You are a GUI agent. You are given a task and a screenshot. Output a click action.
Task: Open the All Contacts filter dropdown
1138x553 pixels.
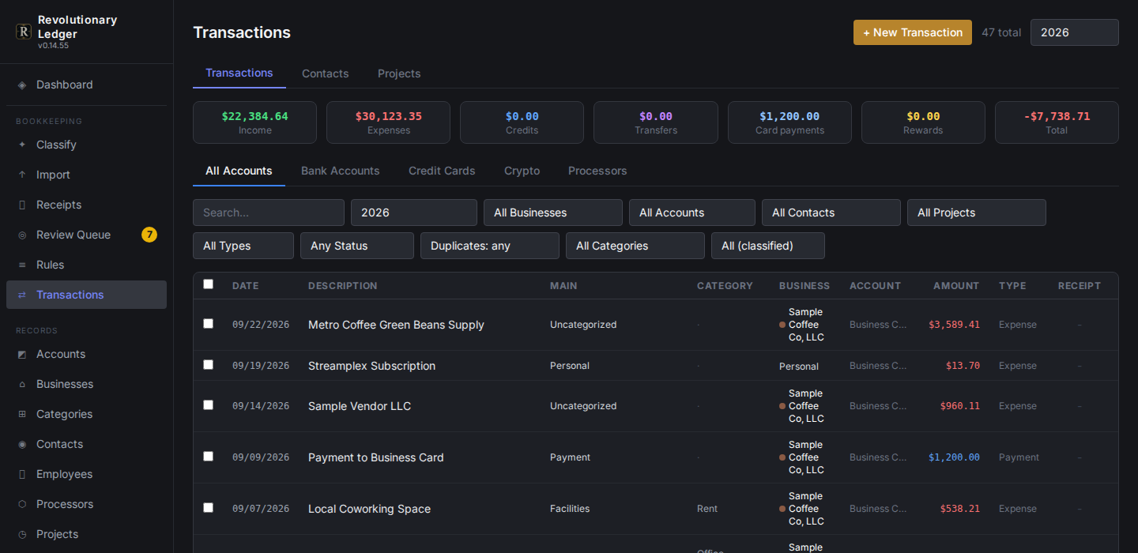point(831,213)
